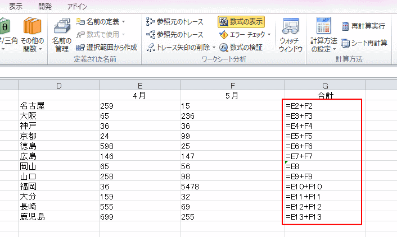Select cell with value 259
Screen dimensions: 397x237
(140, 105)
